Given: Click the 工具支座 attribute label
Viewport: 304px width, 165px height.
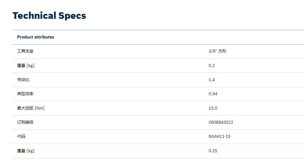Looking at the screenshot, I should [x=25, y=51].
